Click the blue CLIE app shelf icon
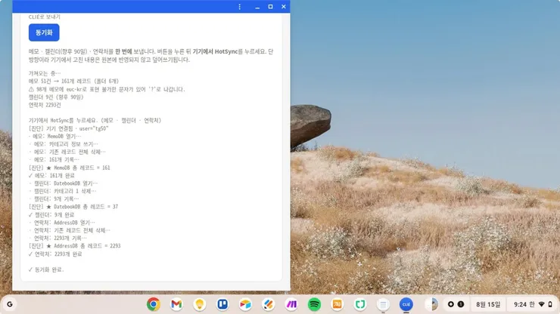This screenshot has width=560, height=314. click(x=406, y=304)
